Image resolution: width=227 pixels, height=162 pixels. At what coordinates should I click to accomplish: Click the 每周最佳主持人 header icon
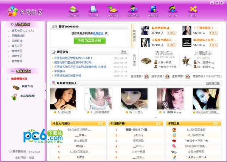tap(54, 83)
